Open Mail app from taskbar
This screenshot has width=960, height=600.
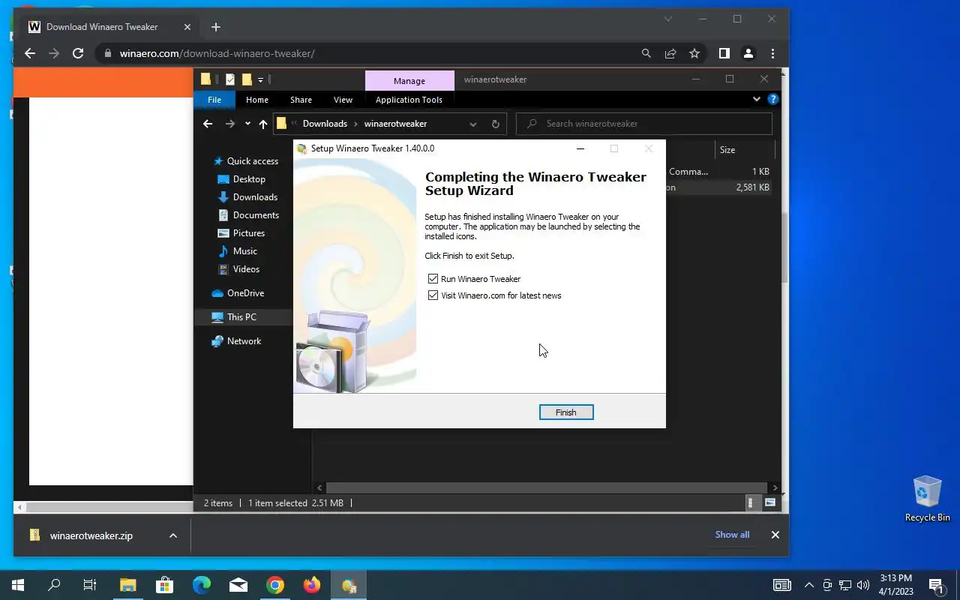pos(238,585)
